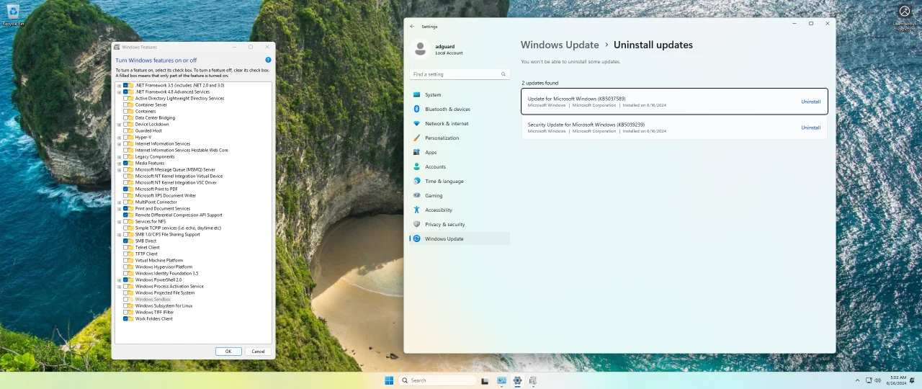Open Time & language settings
922x389 pixels.
(x=460, y=182)
